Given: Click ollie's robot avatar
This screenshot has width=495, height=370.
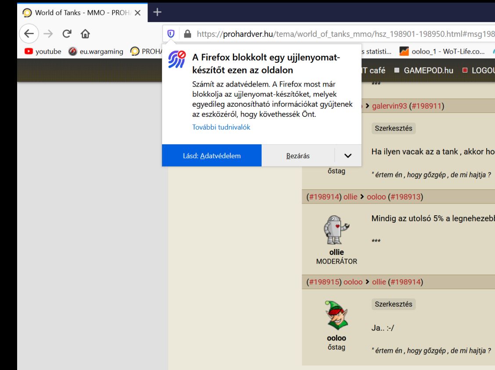Looking at the screenshot, I should pyautogui.click(x=336, y=230).
